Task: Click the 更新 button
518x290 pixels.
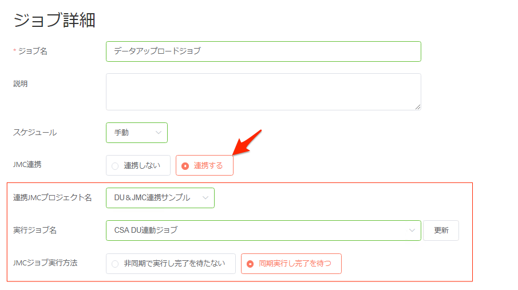Action: (441, 230)
